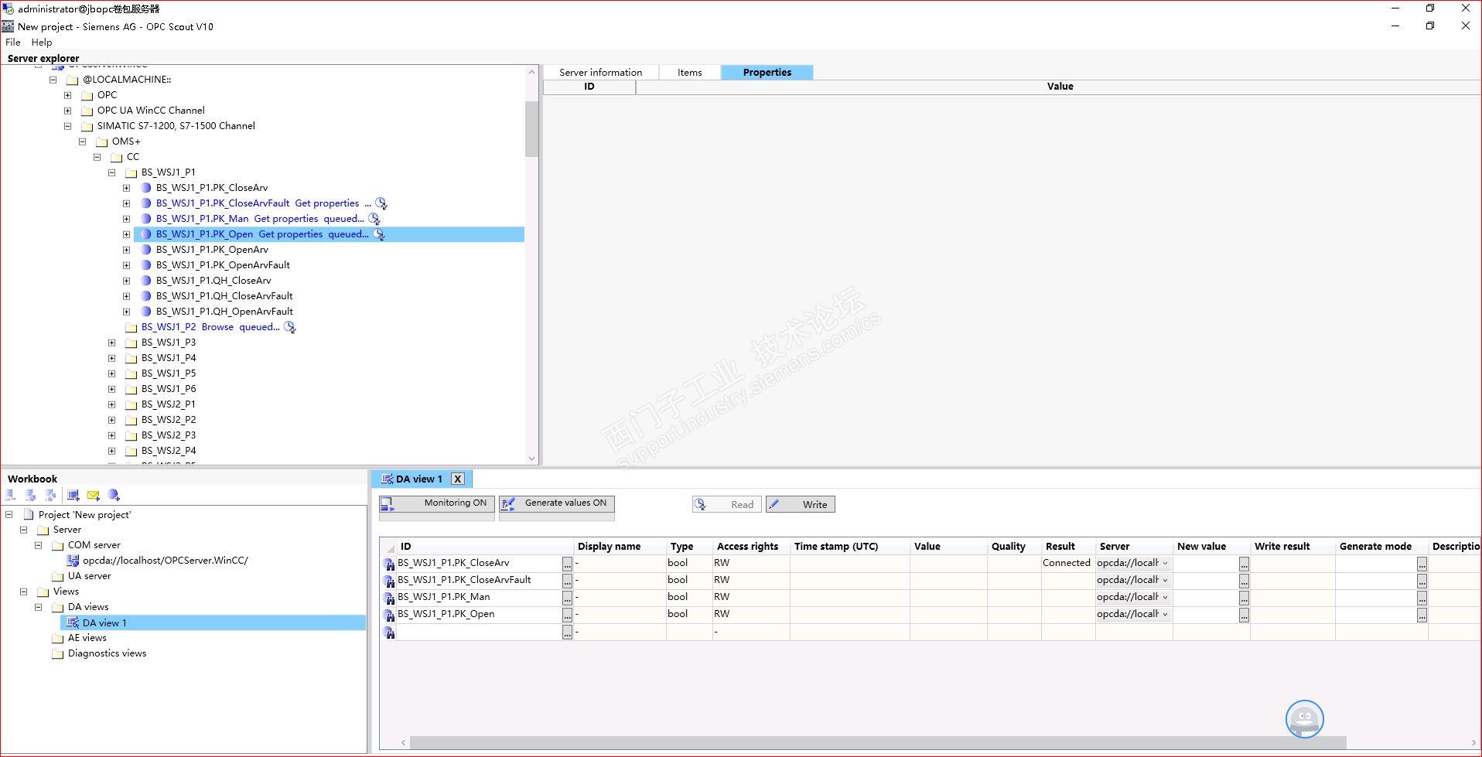
Task: Click the queued clock icon on the PK_Man row
Action: [x=374, y=219]
